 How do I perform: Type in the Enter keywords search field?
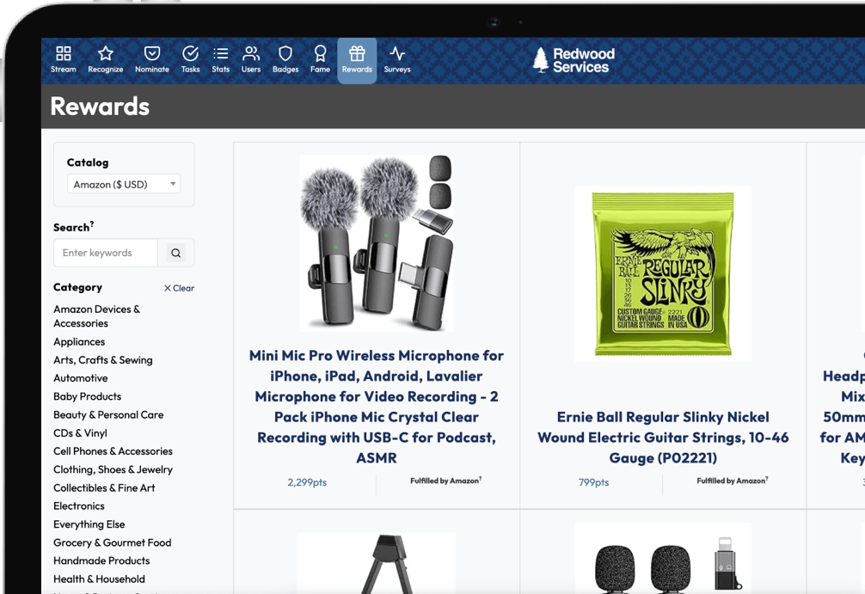pyautogui.click(x=106, y=253)
